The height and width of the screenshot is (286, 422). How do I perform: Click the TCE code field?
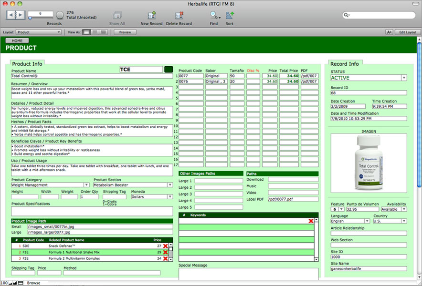(141, 69)
